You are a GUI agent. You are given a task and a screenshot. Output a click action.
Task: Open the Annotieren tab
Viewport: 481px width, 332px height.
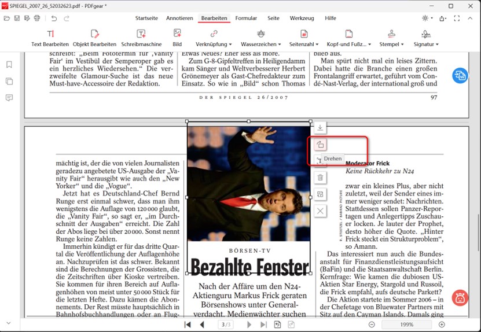(179, 18)
